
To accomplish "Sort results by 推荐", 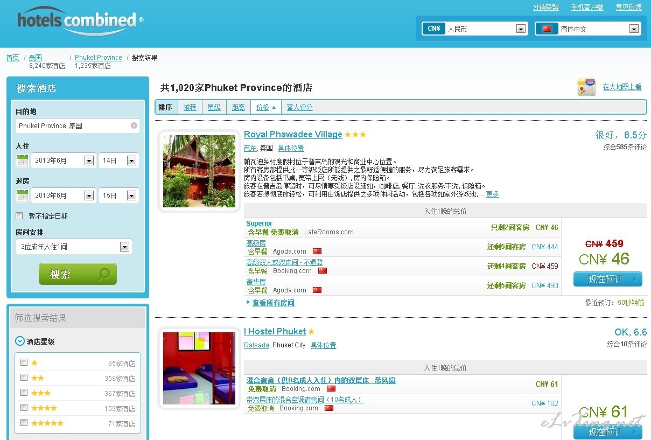I will coord(190,107).
